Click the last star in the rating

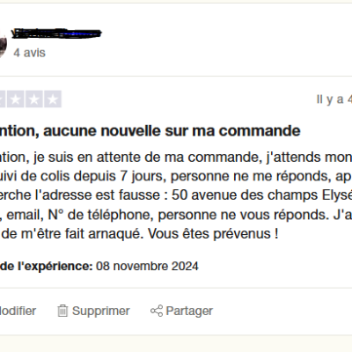(x=53, y=99)
